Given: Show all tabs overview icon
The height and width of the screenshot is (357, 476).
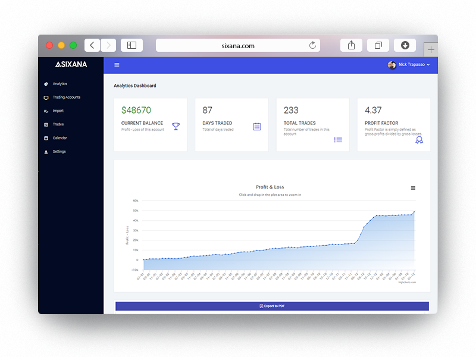Looking at the screenshot, I should (378, 46).
